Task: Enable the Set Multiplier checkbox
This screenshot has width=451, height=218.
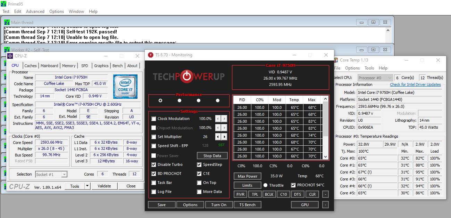Action: click(x=153, y=137)
